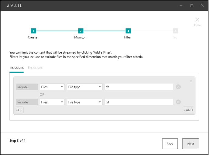Delete the entire filter group
The height and width of the screenshot is (155, 209).
click(191, 81)
